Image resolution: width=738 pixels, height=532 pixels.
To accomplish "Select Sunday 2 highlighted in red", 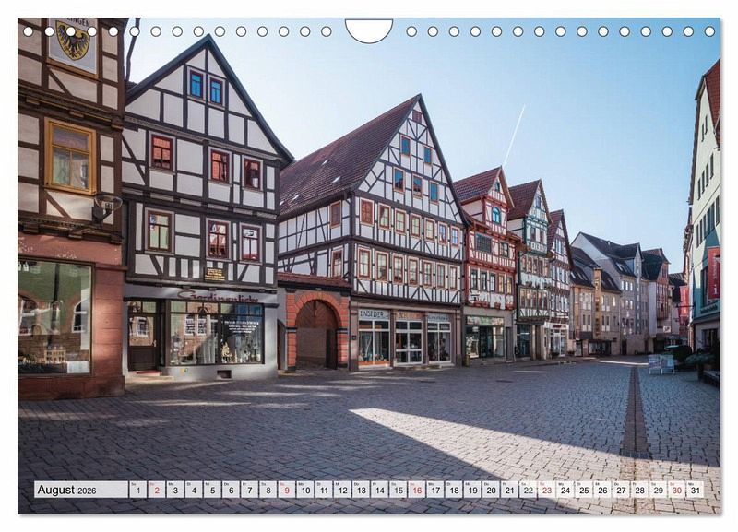I will click(x=157, y=490).
